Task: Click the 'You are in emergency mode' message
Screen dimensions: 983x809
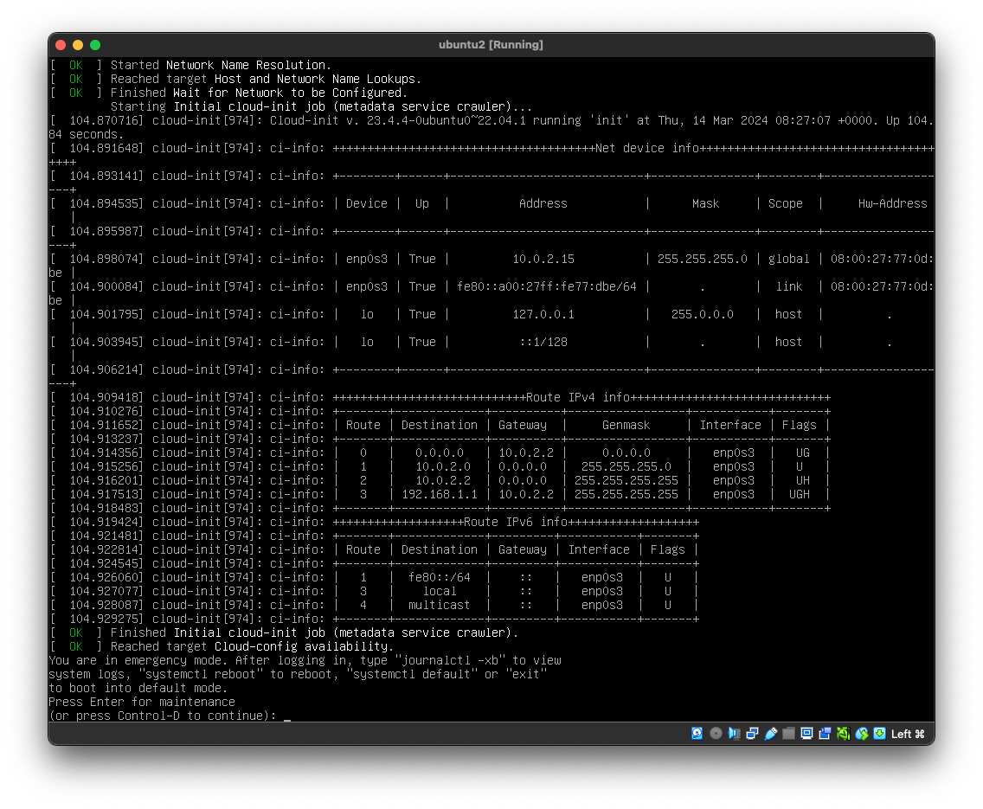Action: pos(138,660)
